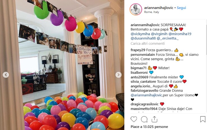The image size is (207, 130).
Task: Open the @dusanmiha88 mention
Action: pos(143,38)
